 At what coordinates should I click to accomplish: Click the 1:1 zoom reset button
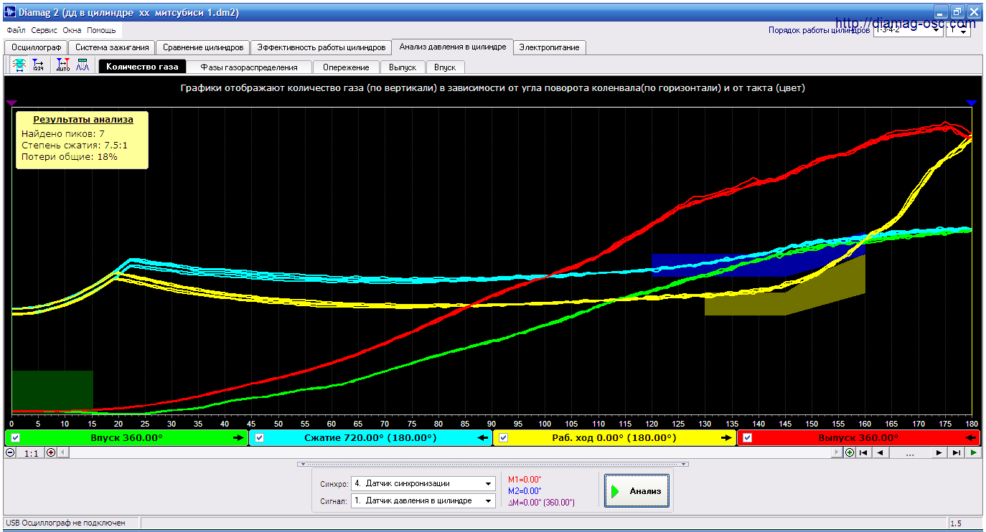point(30,452)
